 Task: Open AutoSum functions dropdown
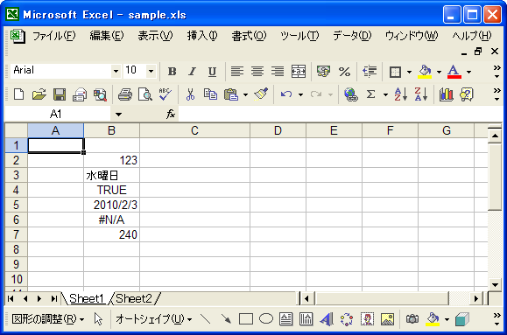click(x=385, y=95)
